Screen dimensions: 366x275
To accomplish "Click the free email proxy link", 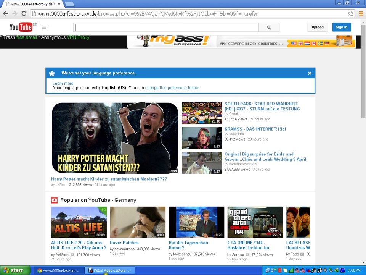I will pos(26,37).
